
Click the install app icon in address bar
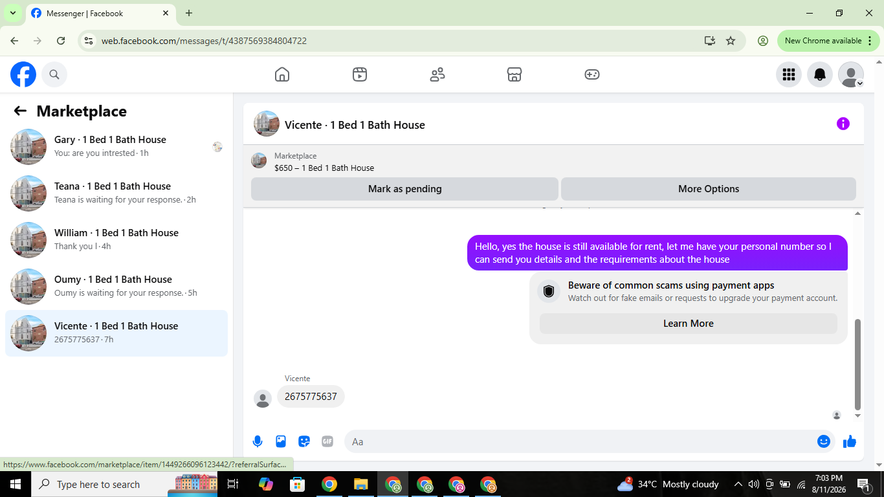point(710,41)
